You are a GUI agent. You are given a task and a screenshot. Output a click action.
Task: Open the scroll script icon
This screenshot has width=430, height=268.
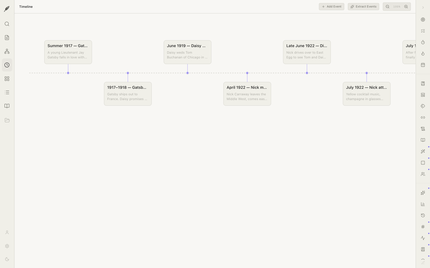pos(423,129)
